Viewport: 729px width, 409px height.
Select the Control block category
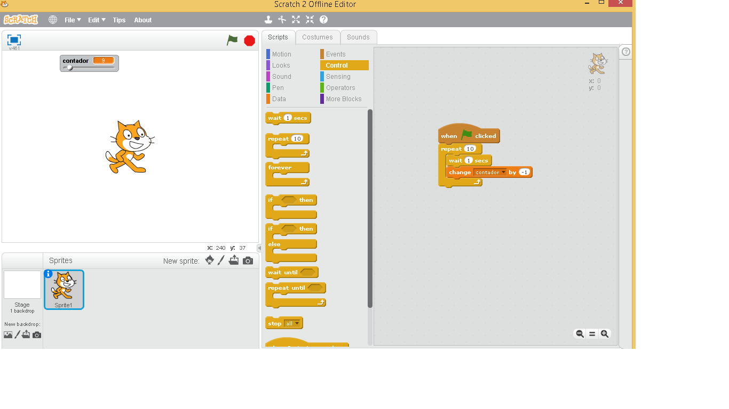coord(344,65)
